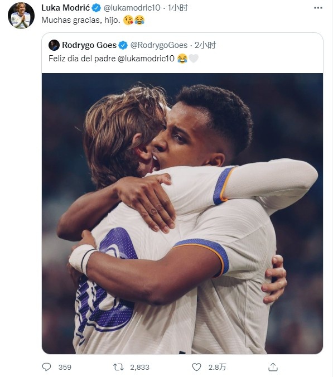
Task: Click the reply speech bubble icon
Action: pos(46,367)
